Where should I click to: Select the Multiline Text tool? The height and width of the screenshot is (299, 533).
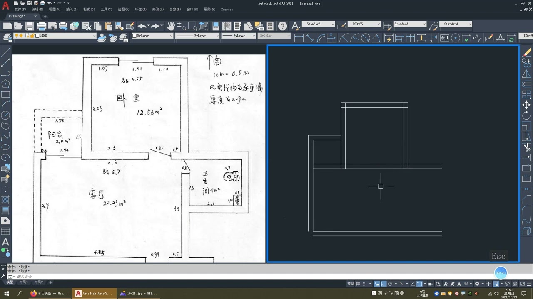pos(5,242)
